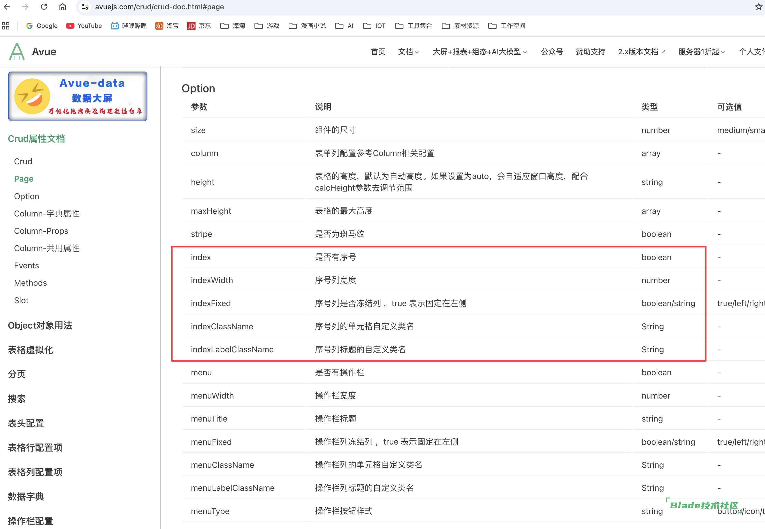765x529 pixels.
Task: Click the browser home icon
Action: point(62,7)
